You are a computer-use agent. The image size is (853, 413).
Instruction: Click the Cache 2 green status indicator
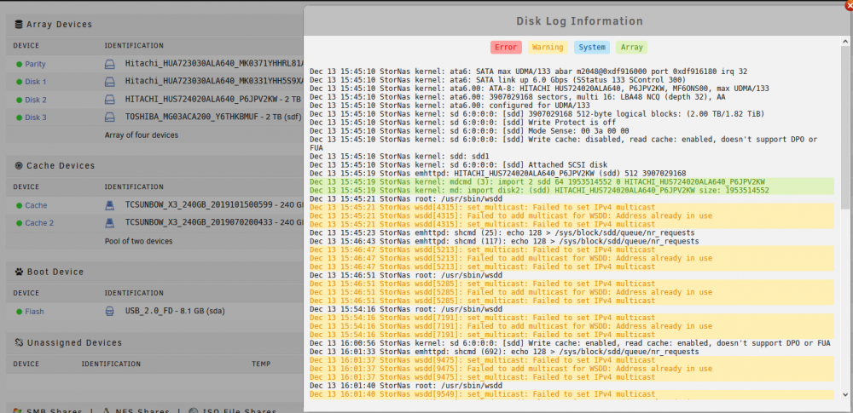point(19,223)
